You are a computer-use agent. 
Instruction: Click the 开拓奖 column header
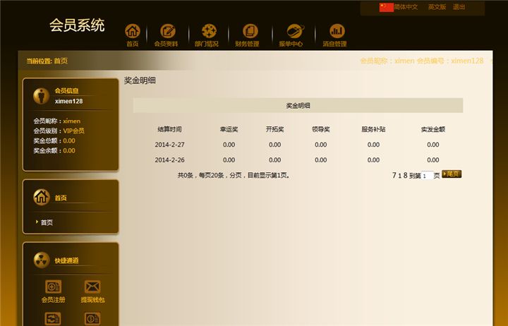pyautogui.click(x=274, y=129)
